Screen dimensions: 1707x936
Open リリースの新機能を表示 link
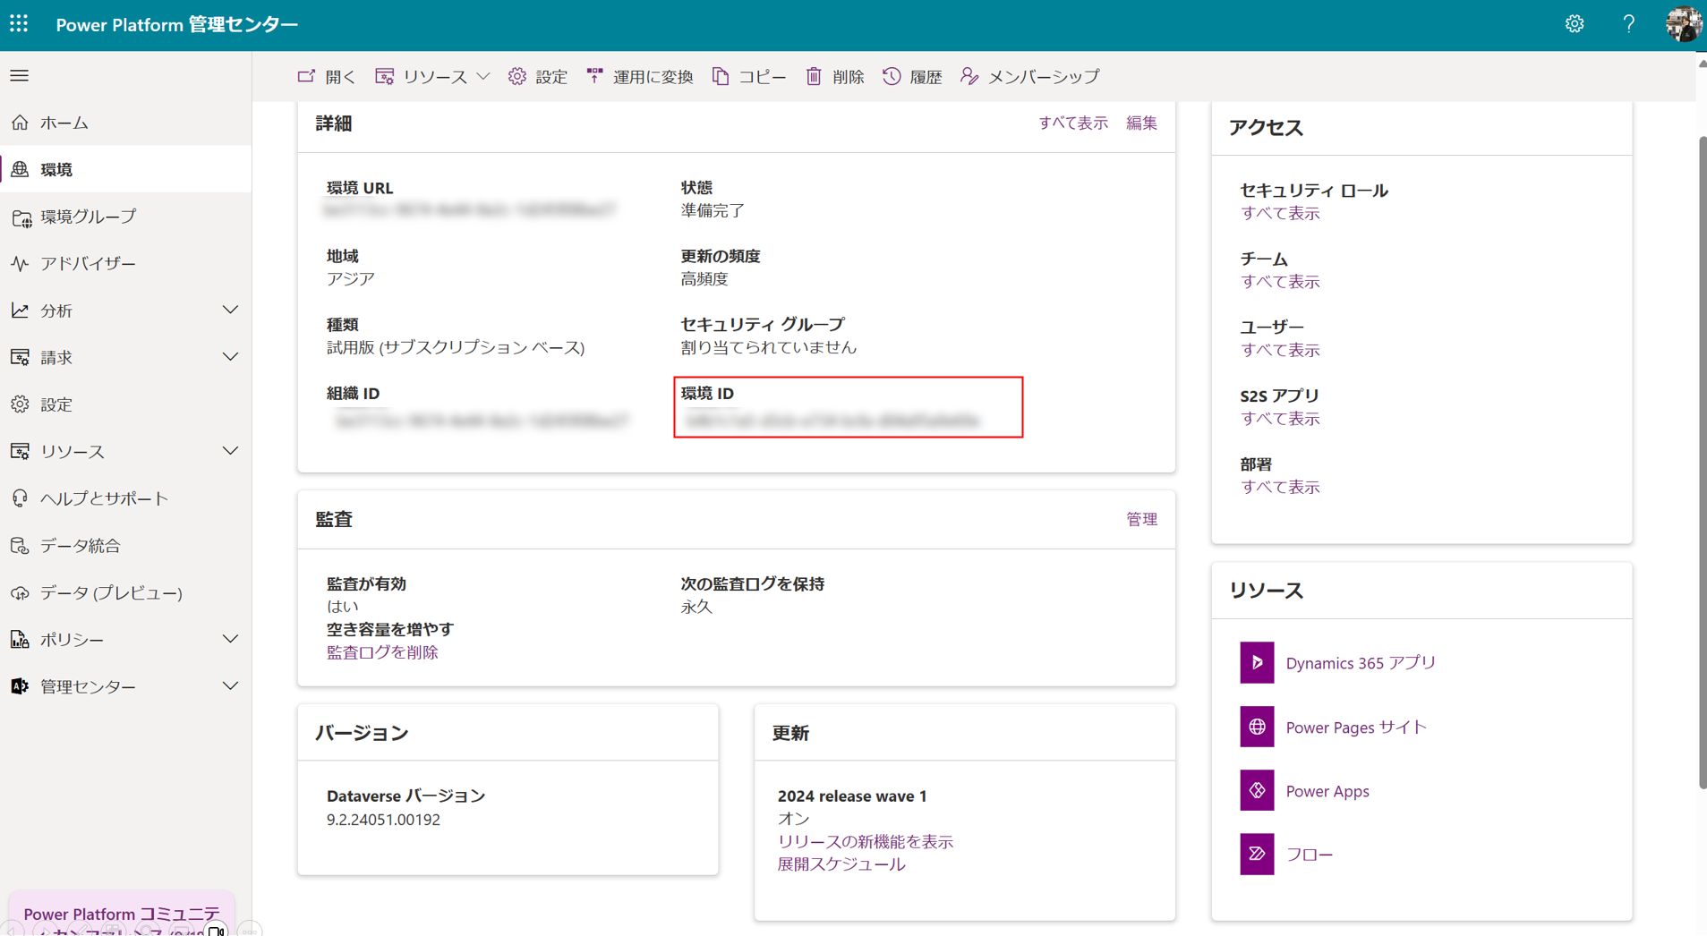[x=866, y=842]
